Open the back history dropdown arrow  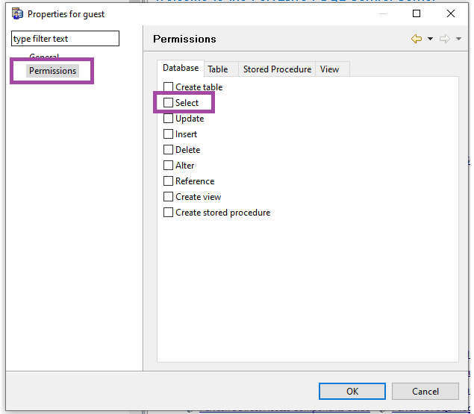click(430, 39)
